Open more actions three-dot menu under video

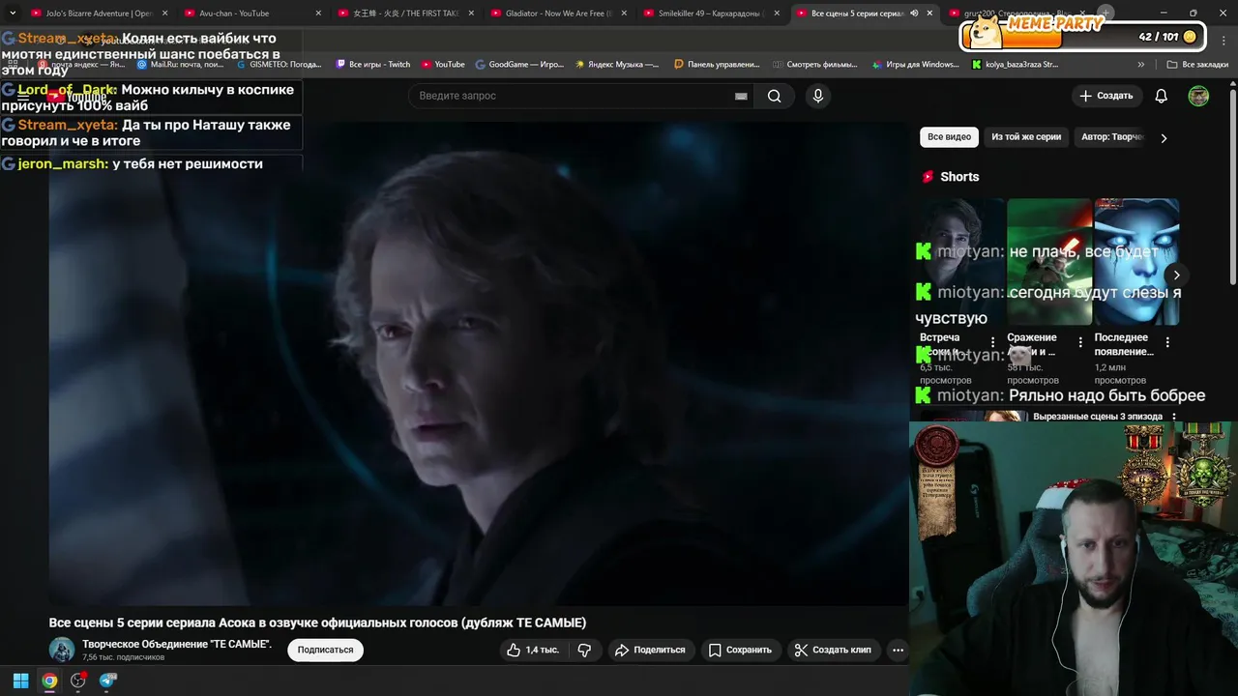click(898, 650)
